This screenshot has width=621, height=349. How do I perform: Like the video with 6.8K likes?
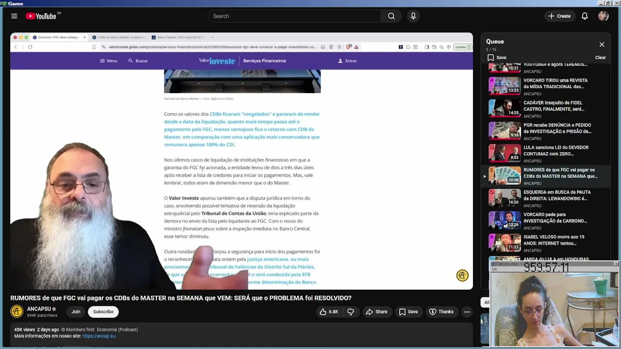pos(328,312)
